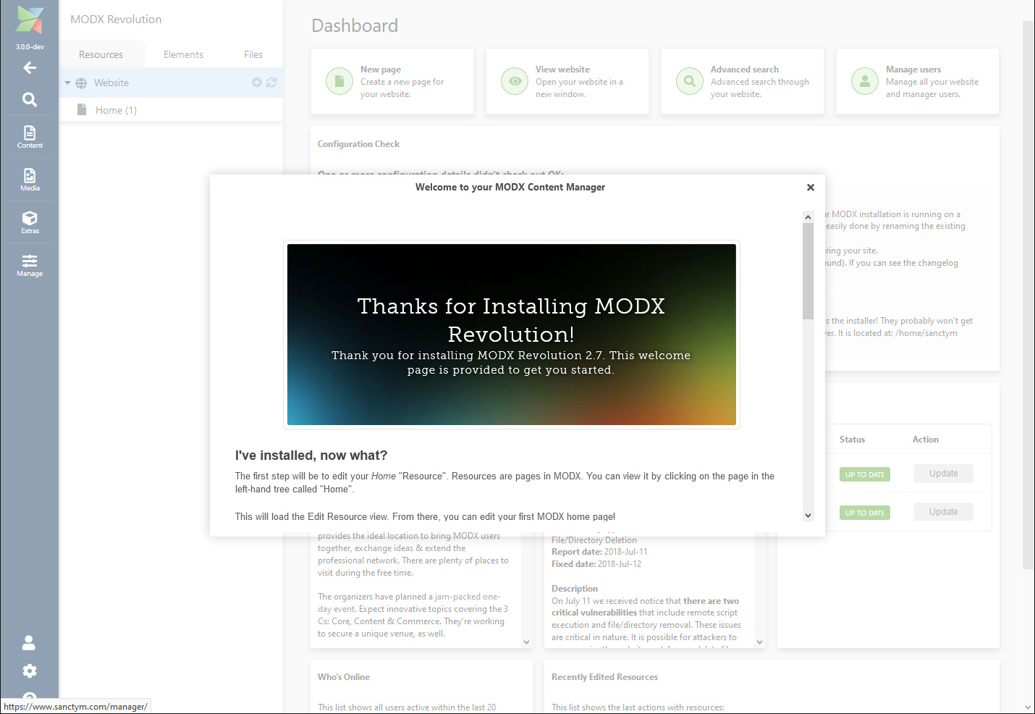
Task: Open the Extras menu in the sidebar
Action: point(30,222)
